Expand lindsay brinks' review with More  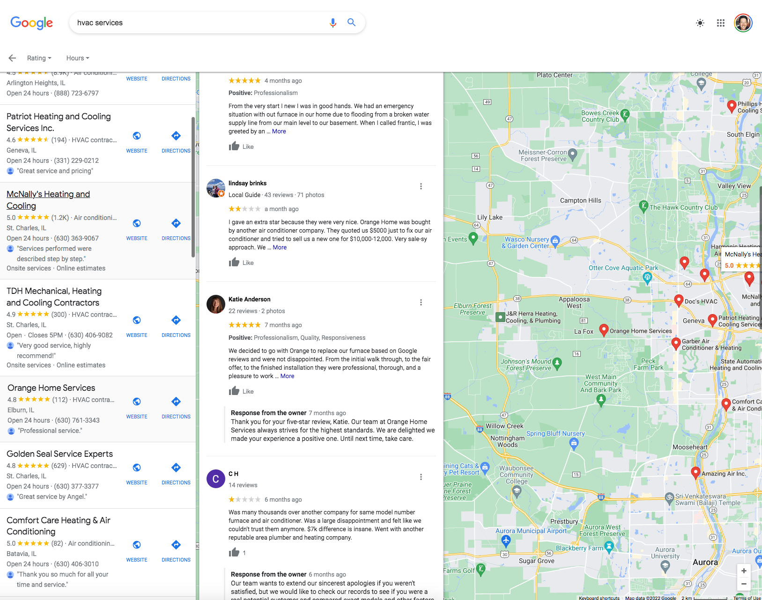point(280,248)
